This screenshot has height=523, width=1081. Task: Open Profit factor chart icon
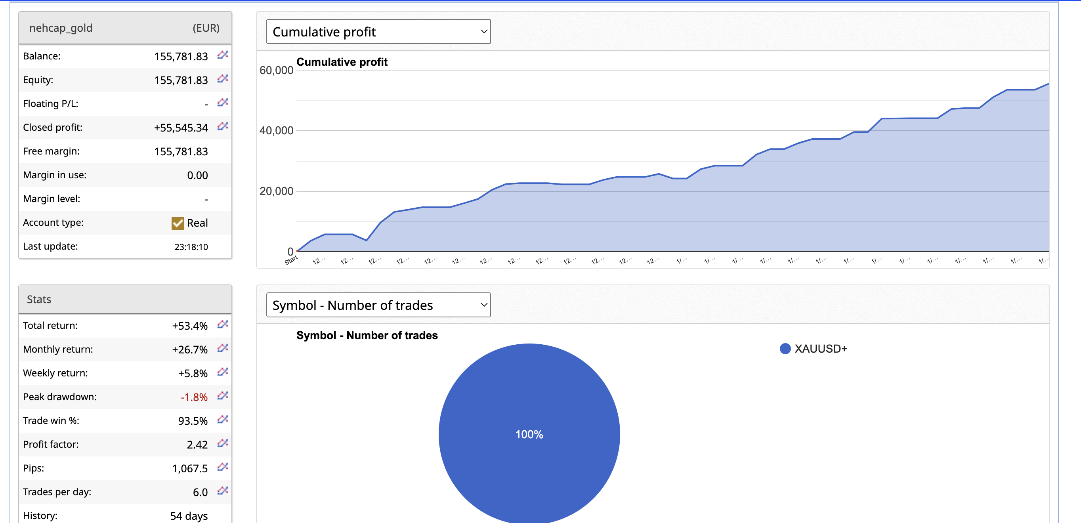click(x=222, y=443)
